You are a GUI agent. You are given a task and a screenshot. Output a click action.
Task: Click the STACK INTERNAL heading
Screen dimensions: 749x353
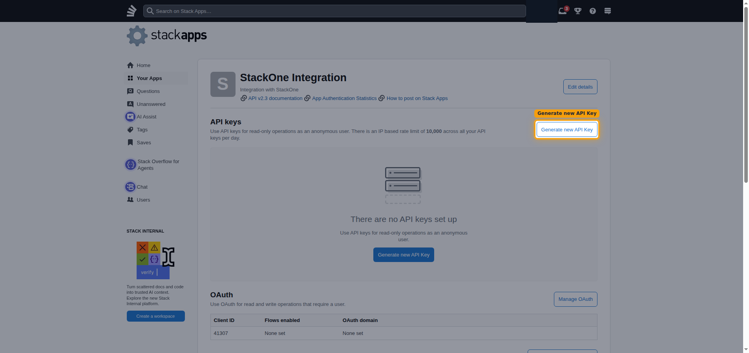coord(145,231)
